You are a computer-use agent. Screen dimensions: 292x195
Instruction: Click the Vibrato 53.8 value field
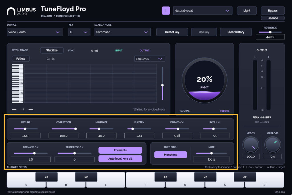(x=177, y=136)
